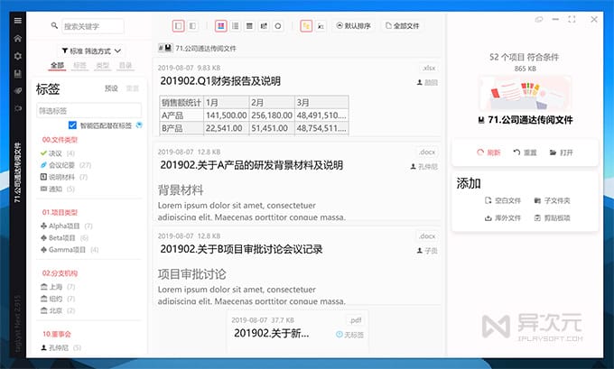Expand the 标准 筛选方式 filter dropdown

point(91,51)
